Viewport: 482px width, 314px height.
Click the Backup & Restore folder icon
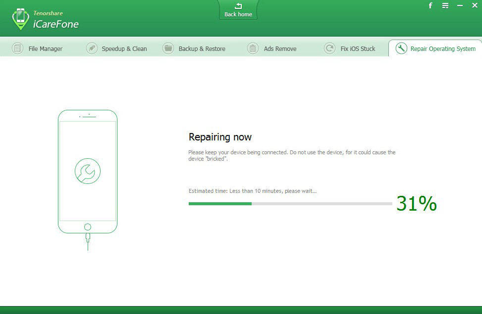168,48
